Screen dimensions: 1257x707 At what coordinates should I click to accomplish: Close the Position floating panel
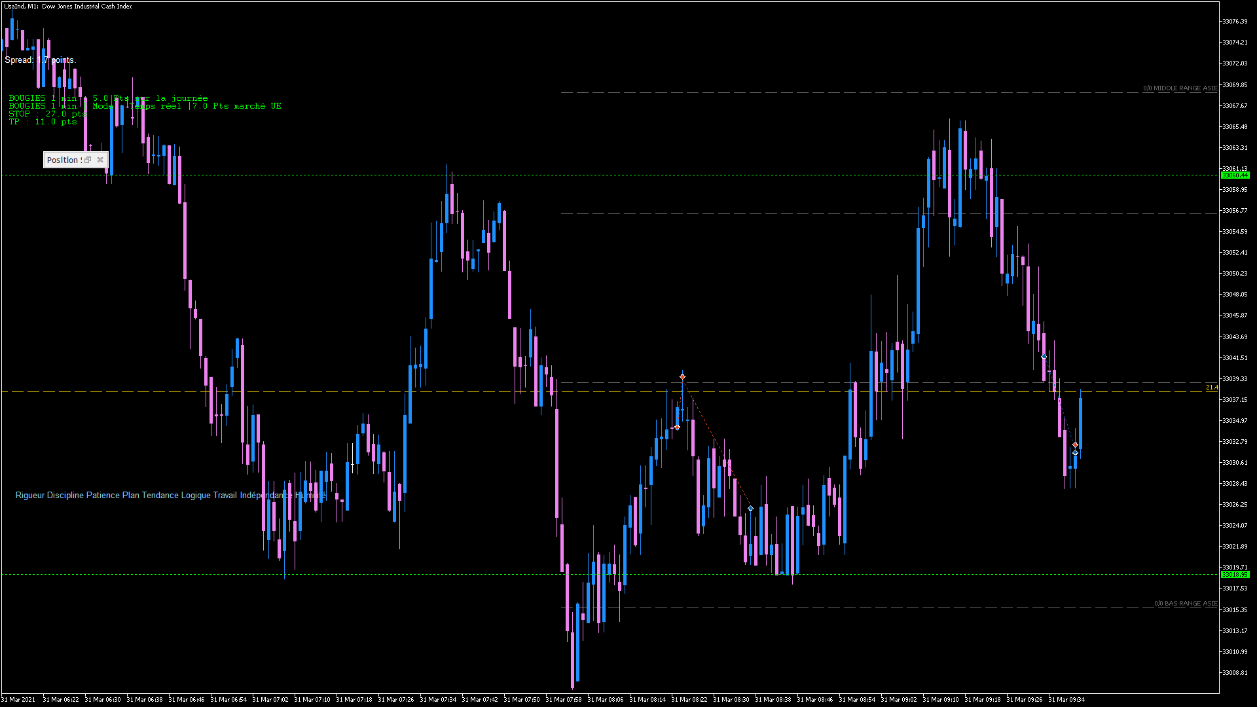point(100,160)
